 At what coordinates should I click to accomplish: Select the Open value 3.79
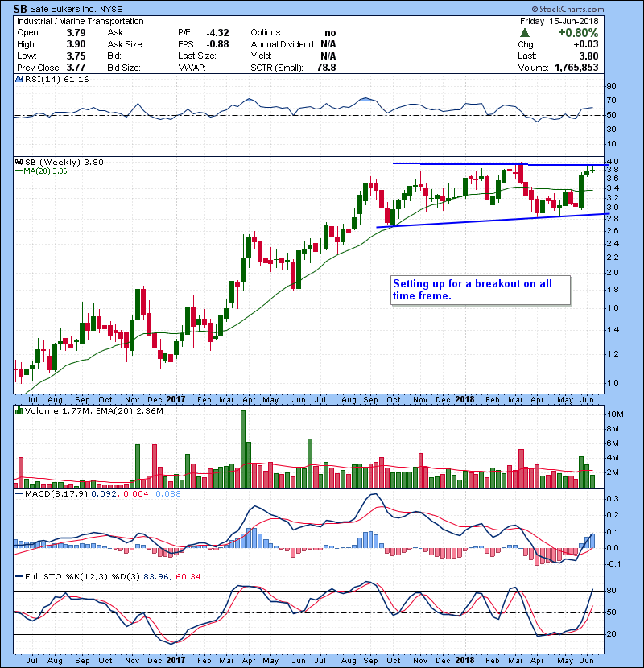[x=76, y=33]
